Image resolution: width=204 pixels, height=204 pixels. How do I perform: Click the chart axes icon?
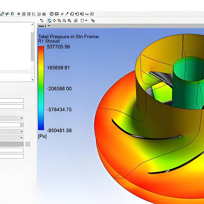coord(34,14)
